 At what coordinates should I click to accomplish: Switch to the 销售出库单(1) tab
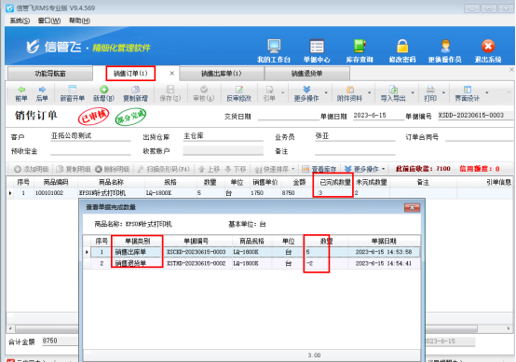(x=221, y=74)
